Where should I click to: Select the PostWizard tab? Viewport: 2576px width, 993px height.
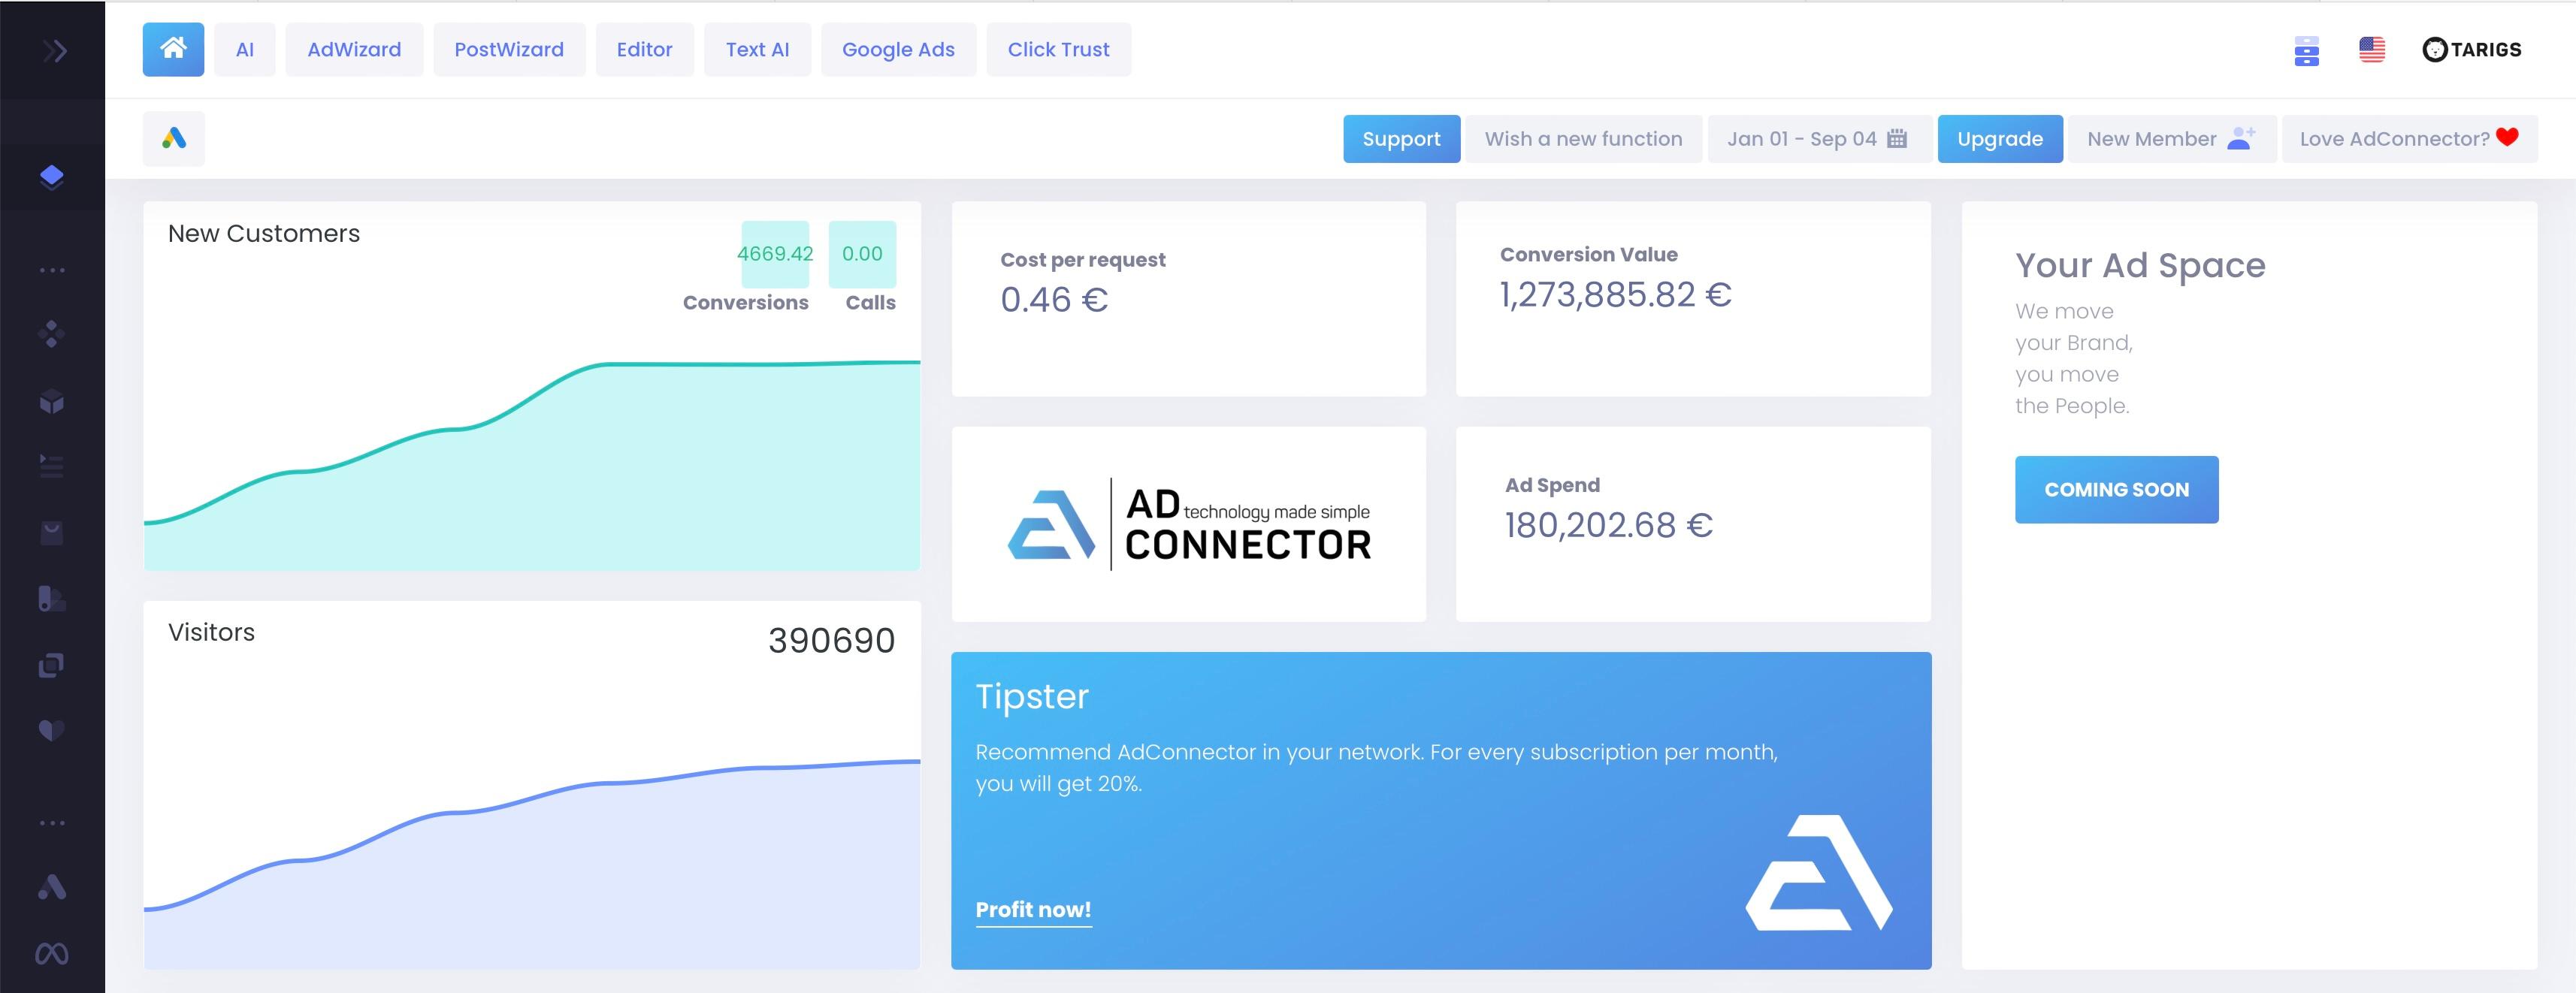click(509, 47)
